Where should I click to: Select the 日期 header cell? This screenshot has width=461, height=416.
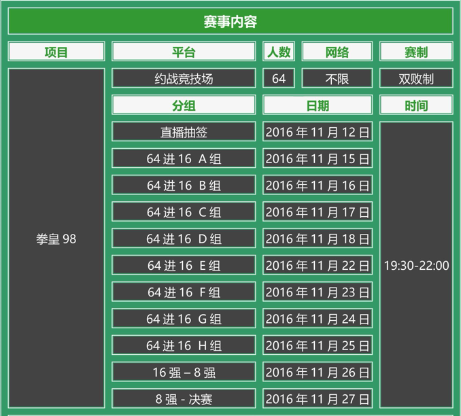318,105
